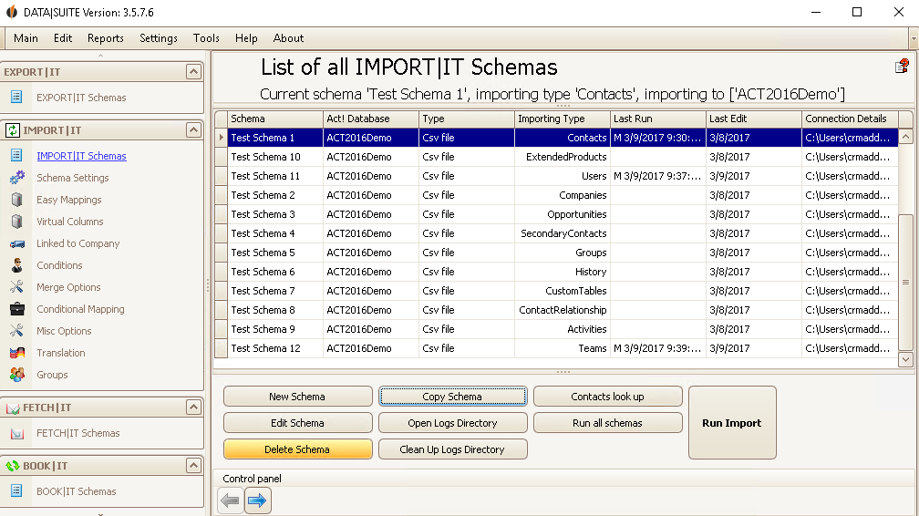
Task: Click the Conditions person icon
Action: pyautogui.click(x=17, y=265)
